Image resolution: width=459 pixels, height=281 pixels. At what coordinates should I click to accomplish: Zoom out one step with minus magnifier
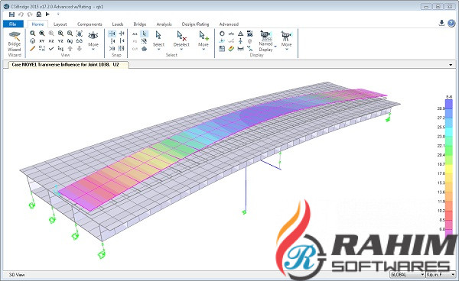click(70, 34)
